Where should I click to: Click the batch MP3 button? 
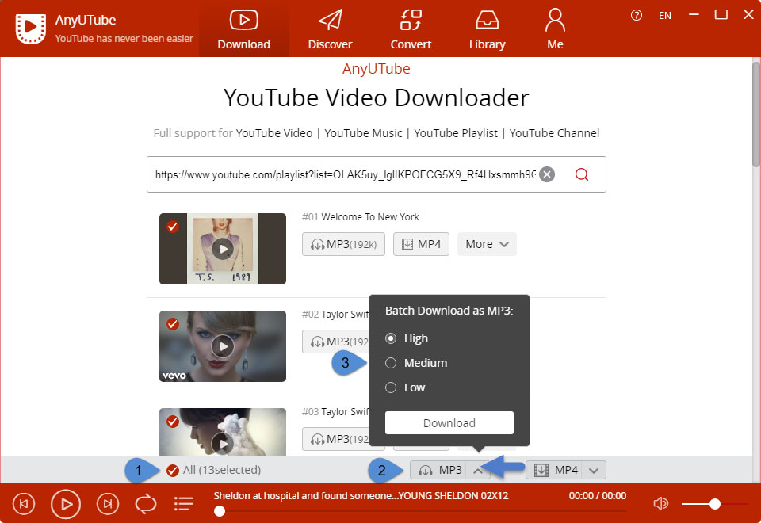438,470
